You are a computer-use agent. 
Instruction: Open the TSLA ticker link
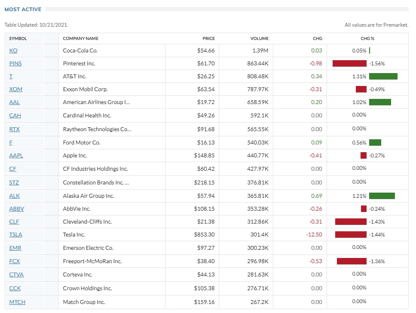tap(15, 235)
